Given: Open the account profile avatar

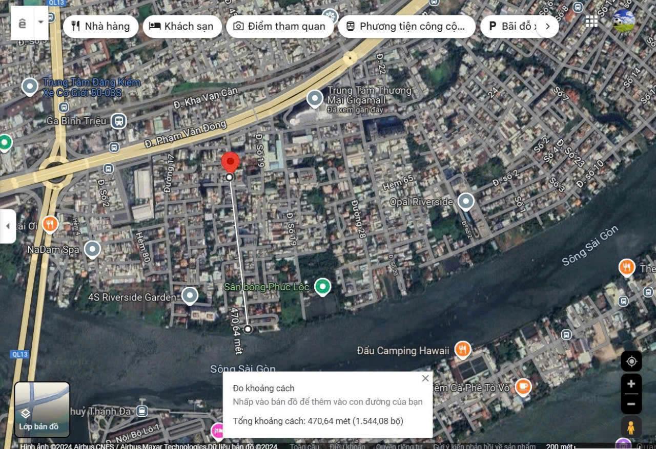Looking at the screenshot, I should coord(624,21).
